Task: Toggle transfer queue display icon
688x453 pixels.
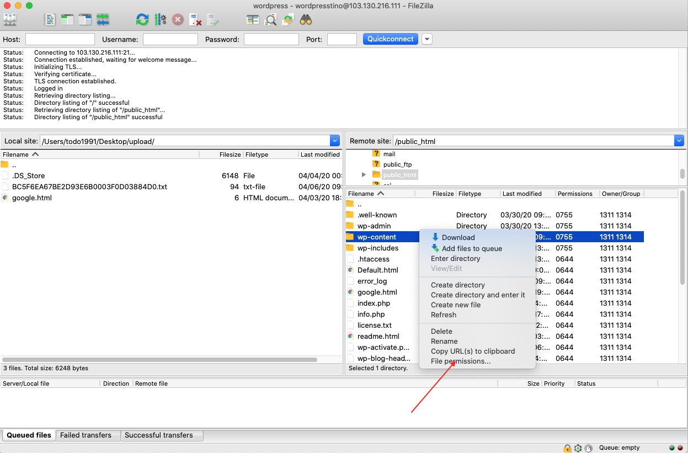Action: pos(103,20)
